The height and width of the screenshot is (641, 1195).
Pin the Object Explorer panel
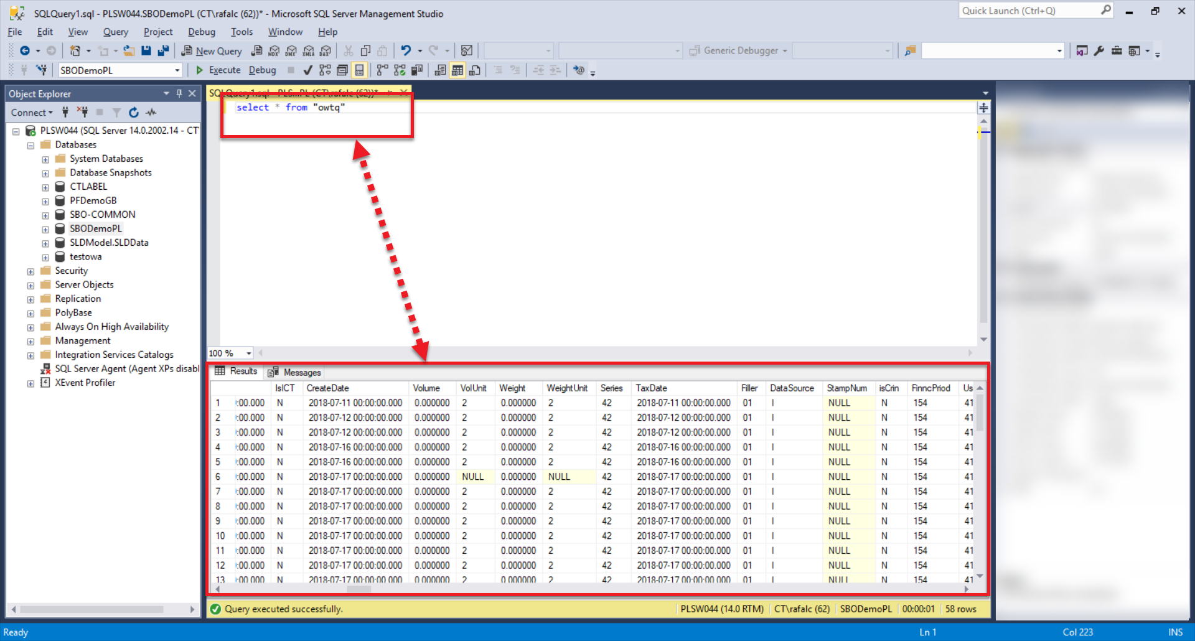click(179, 93)
